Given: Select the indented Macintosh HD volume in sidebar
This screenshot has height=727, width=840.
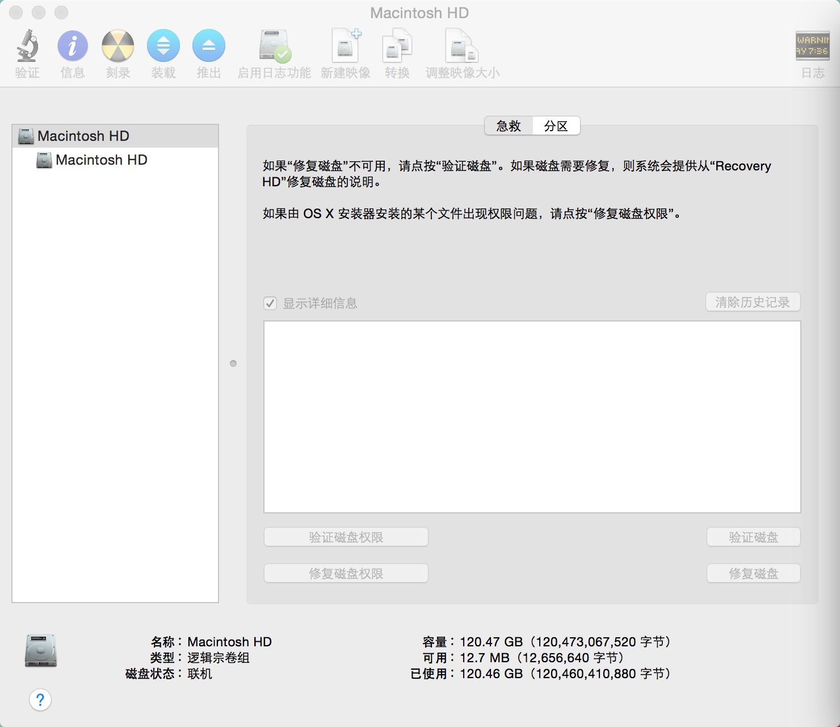Looking at the screenshot, I should (x=115, y=160).
